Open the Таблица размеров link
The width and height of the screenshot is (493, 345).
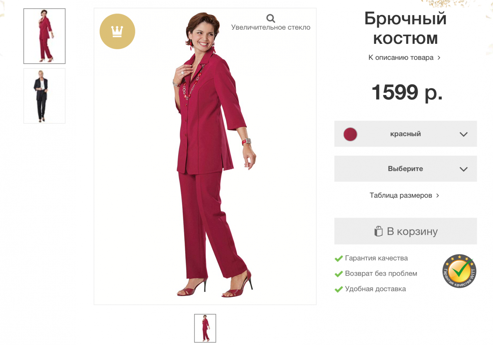pyautogui.click(x=404, y=195)
